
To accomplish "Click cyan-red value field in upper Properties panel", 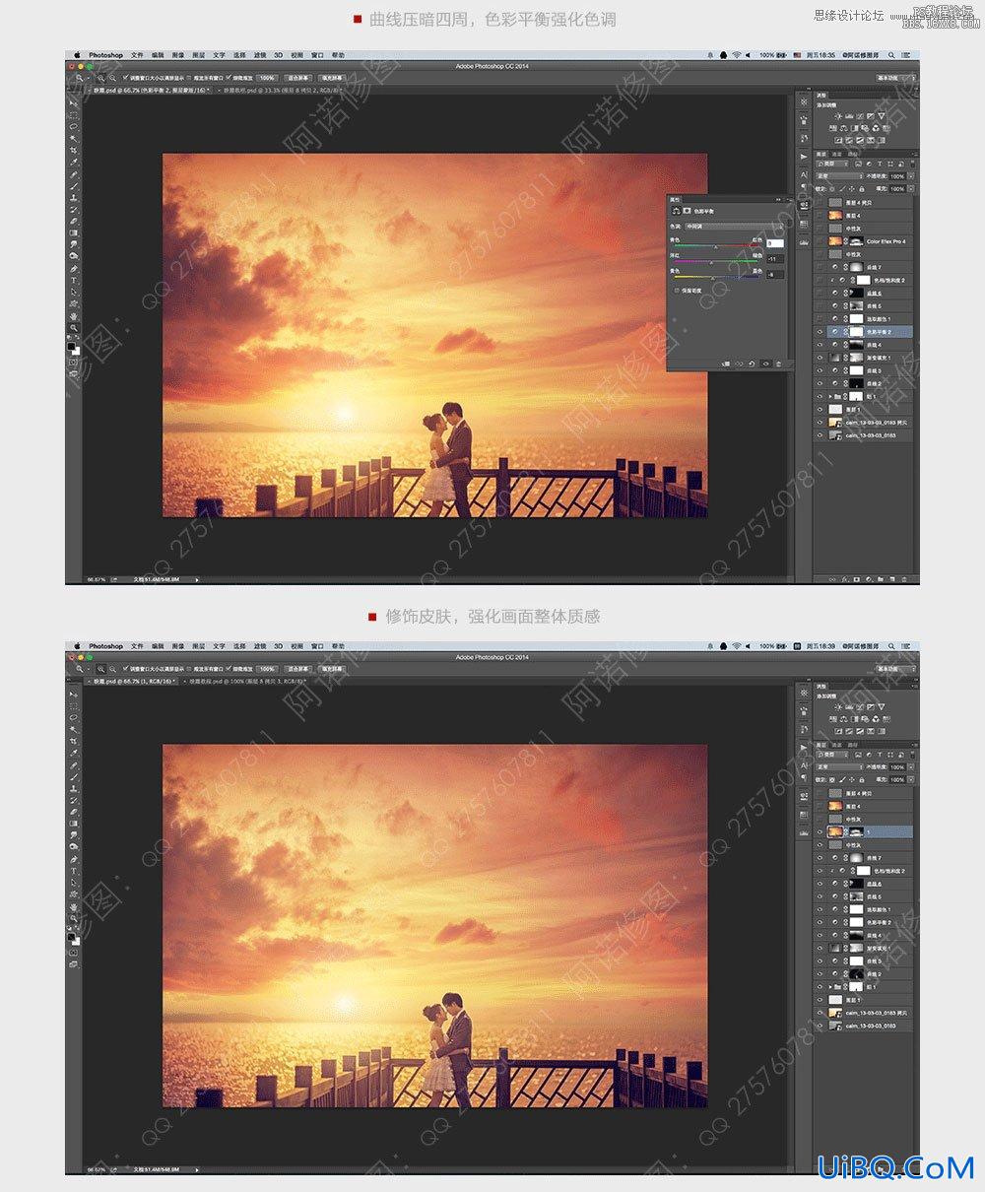I will tap(775, 243).
